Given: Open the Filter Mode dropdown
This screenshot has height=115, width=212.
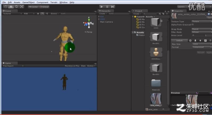Looking at the screenshot, I should point(202,32).
